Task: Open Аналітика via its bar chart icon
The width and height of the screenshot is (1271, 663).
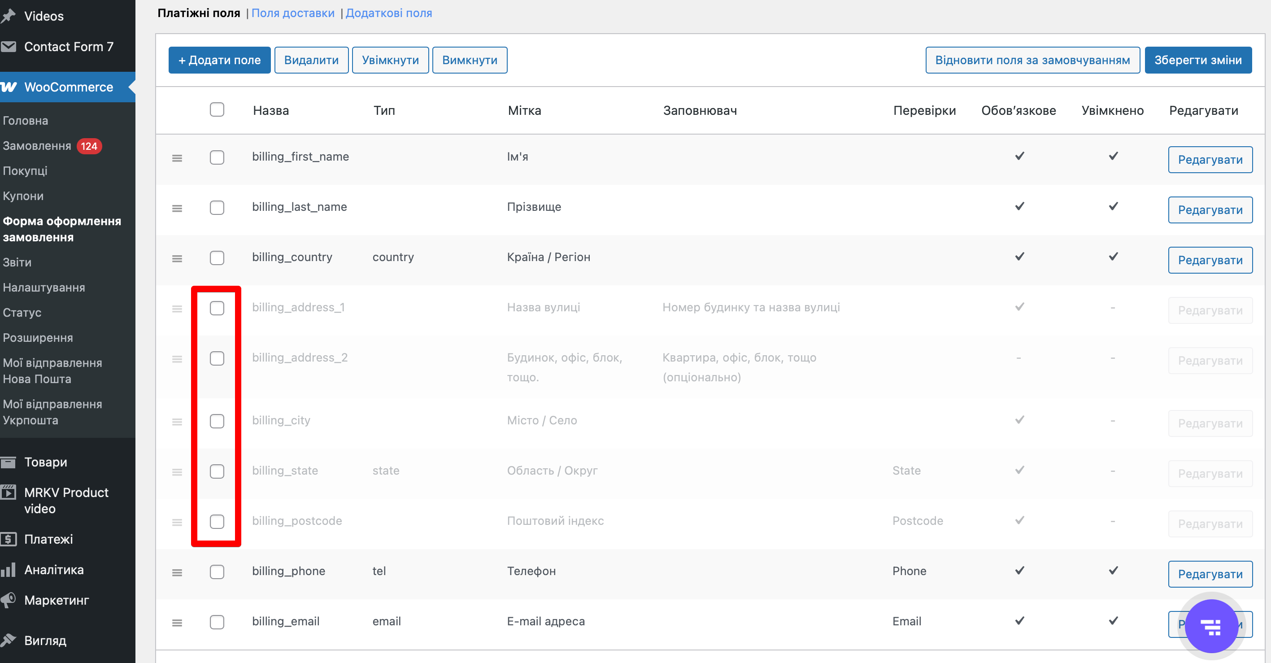Action: pyautogui.click(x=9, y=570)
